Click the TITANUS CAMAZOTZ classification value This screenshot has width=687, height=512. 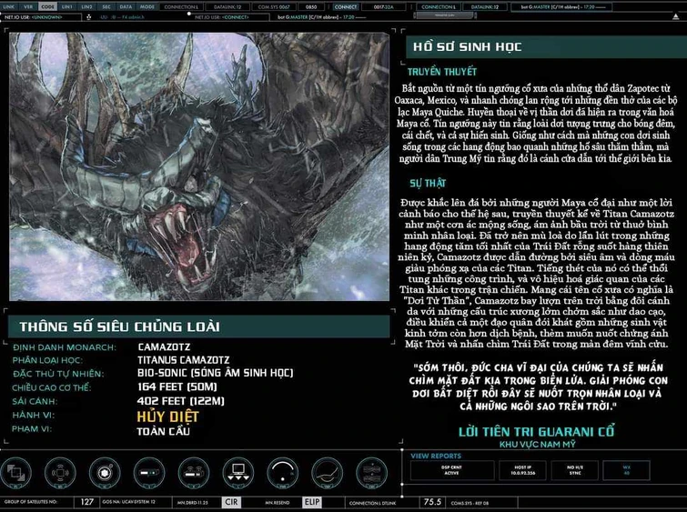184,360
